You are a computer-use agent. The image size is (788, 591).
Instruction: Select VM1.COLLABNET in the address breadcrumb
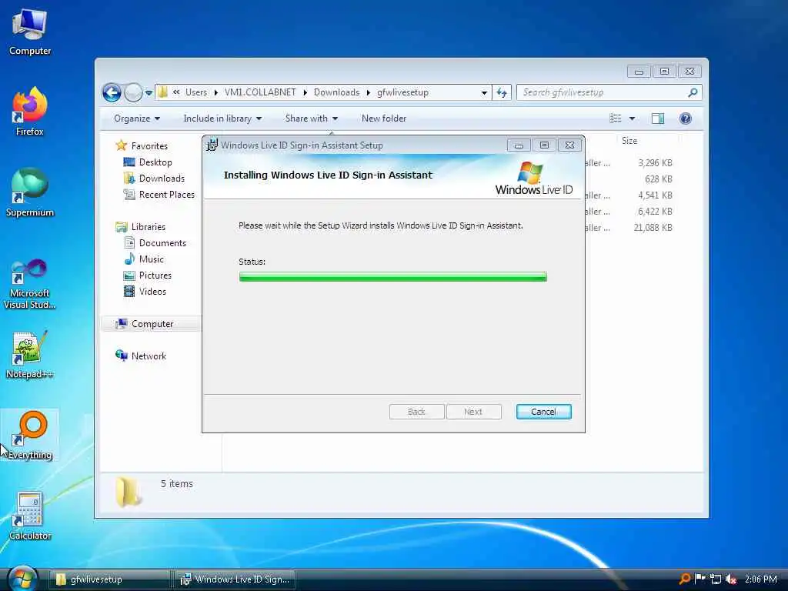[260, 92]
